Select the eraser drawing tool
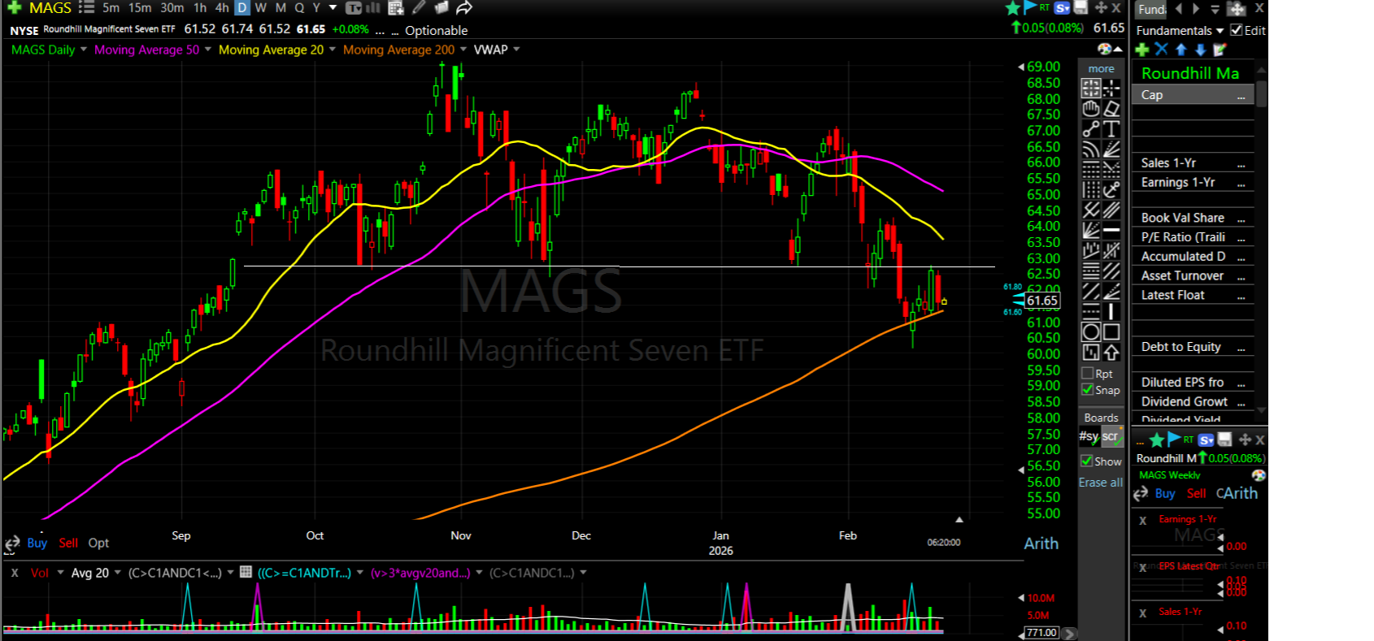 (x=1111, y=108)
